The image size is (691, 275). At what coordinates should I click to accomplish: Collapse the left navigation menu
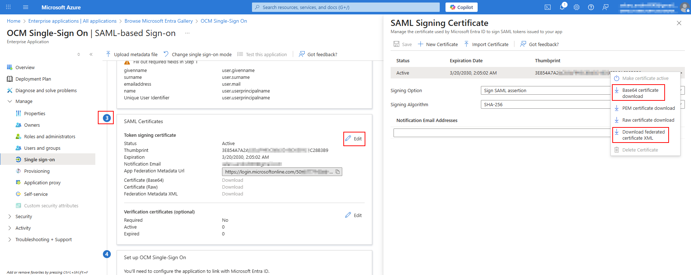[x=91, y=54]
